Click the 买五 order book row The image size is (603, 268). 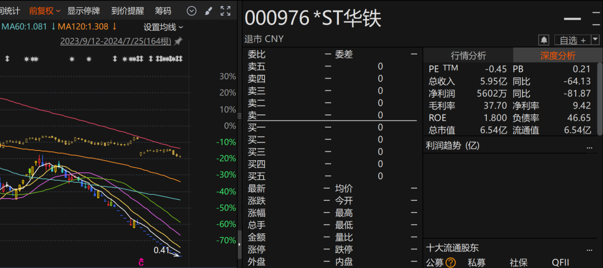click(x=332, y=176)
